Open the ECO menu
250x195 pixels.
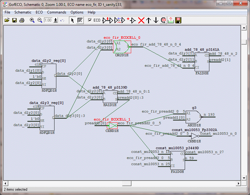39,12
